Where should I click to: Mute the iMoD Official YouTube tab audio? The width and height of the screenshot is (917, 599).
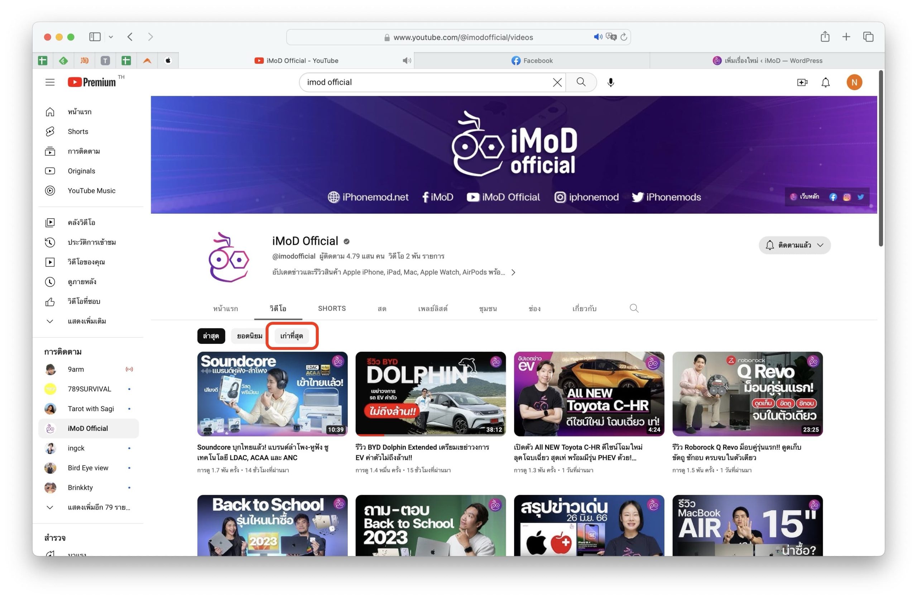(407, 60)
